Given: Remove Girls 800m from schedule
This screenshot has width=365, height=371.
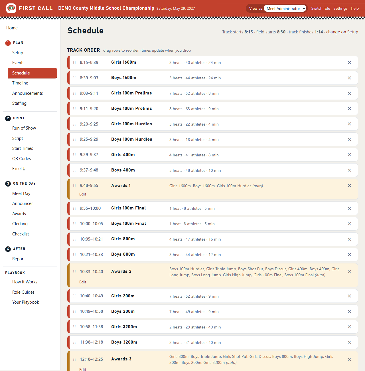Looking at the screenshot, I should 349,239.
